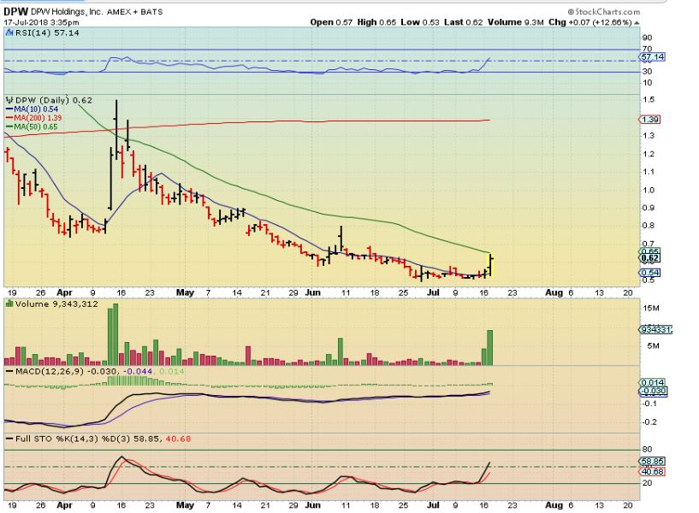
Task: Click the DPW (Daily) price bars icon
Action: click(9, 100)
